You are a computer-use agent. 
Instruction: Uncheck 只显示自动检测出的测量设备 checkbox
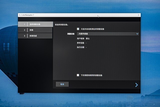pos(78,29)
